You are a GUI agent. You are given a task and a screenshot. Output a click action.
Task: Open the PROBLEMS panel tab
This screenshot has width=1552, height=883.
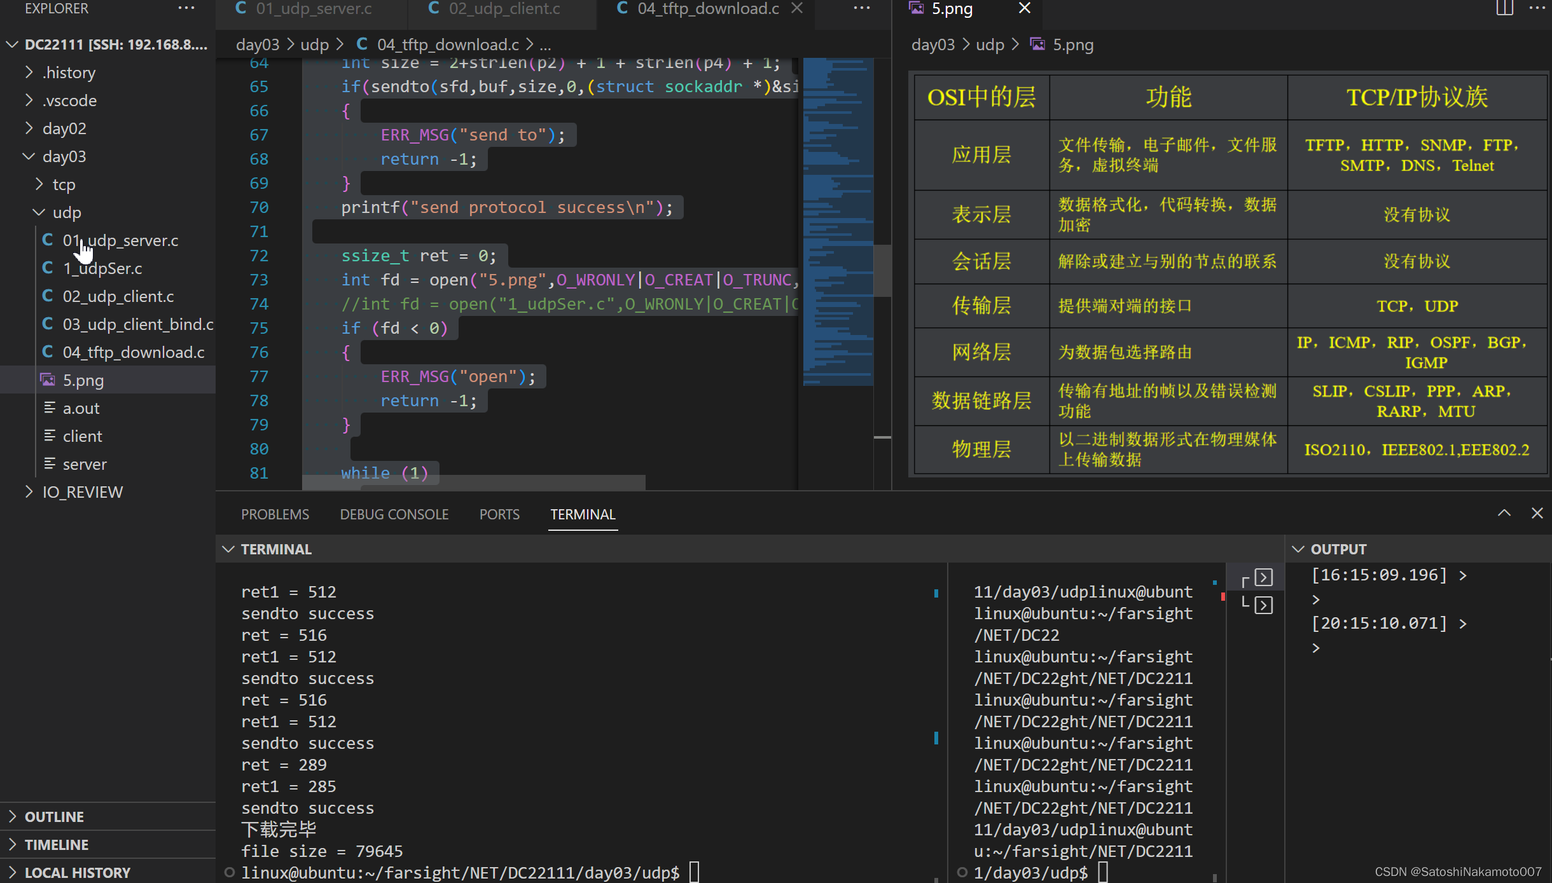(275, 514)
